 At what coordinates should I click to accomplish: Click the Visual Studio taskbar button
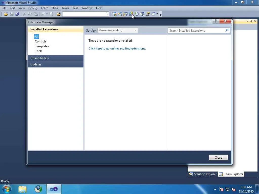click(54, 189)
